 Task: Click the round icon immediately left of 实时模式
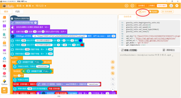click(x=132, y=6)
